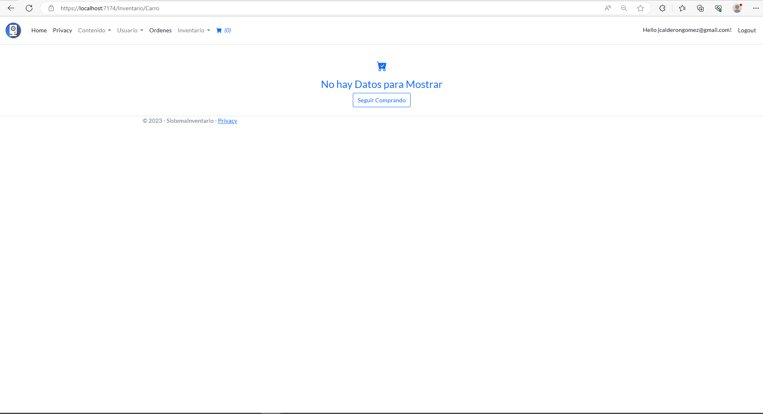Go to the Home nav item
Screen dimensions: 763x414
(x=39, y=30)
